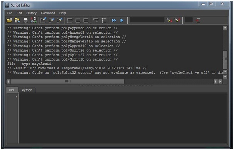The width and height of the screenshot is (234, 150).
Task: Clear all using the third eraser icon
Action: click(x=59, y=20)
